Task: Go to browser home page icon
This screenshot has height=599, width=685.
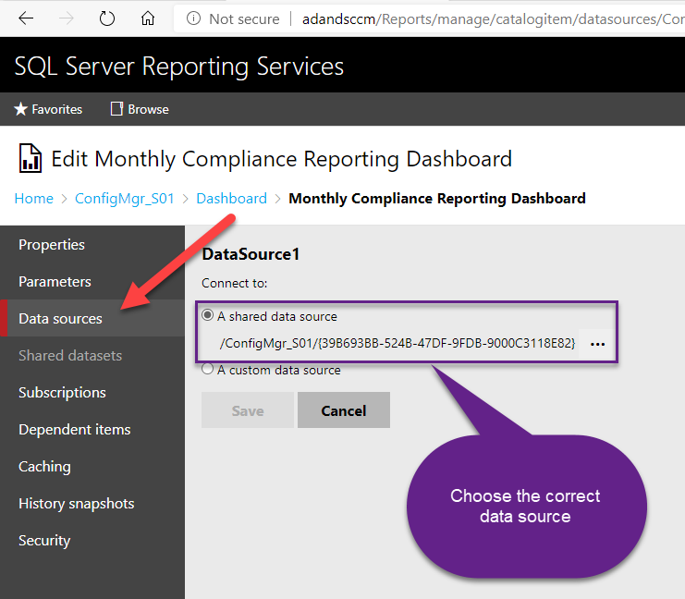Action: pyautogui.click(x=148, y=18)
